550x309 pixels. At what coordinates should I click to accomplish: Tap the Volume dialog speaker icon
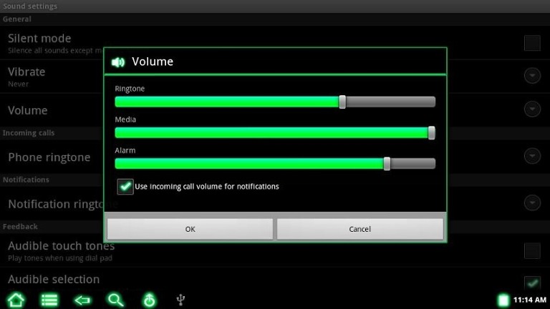coord(118,62)
